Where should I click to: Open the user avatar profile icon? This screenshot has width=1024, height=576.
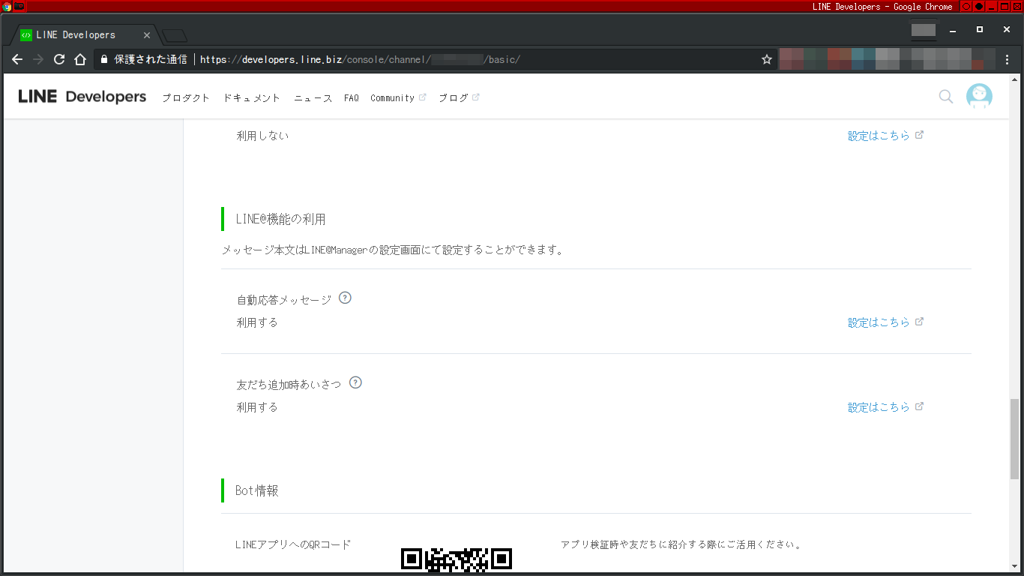[979, 96]
